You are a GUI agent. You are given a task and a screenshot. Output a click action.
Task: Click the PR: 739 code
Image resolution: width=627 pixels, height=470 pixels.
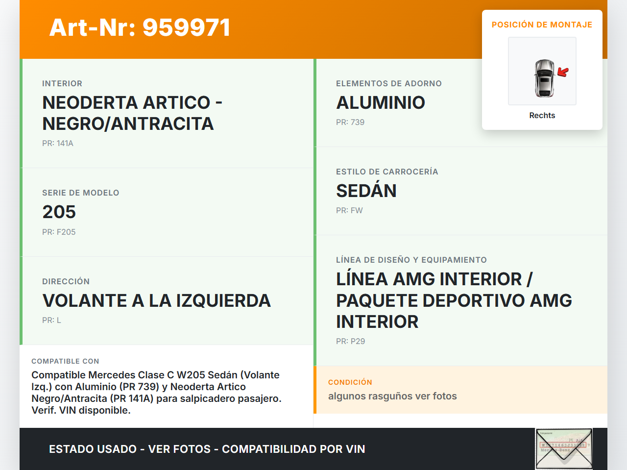pyautogui.click(x=350, y=123)
